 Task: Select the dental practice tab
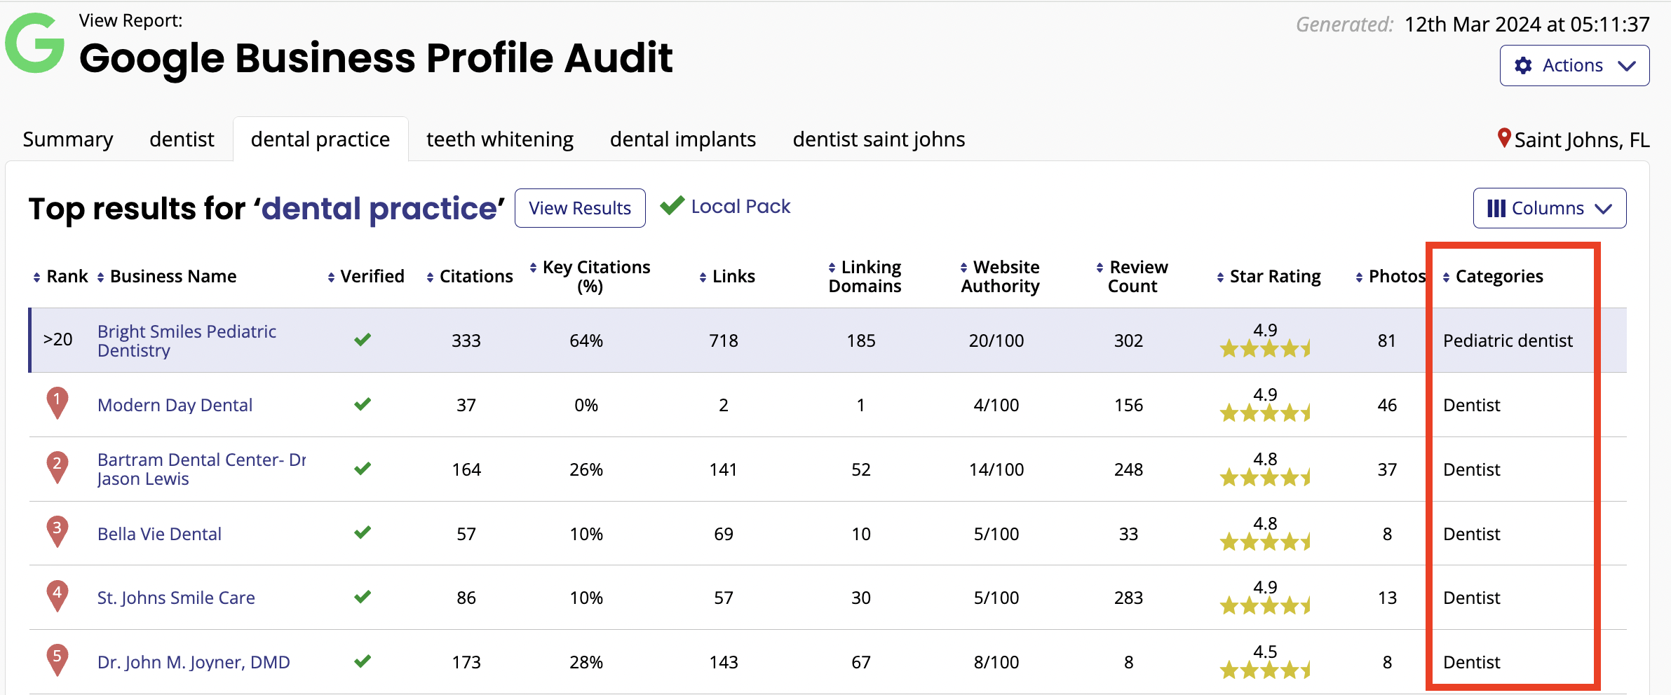(x=320, y=139)
